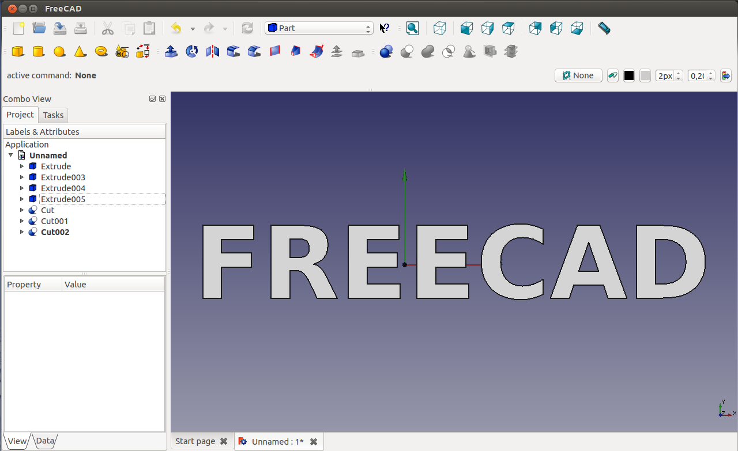The height and width of the screenshot is (451, 738).
Task: Create a torus primitive
Action: [101, 52]
